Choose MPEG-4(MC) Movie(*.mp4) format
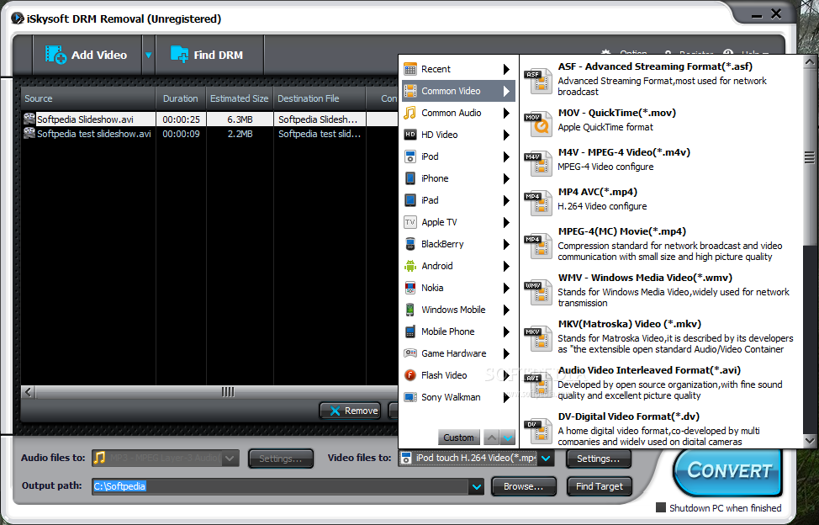 pos(661,244)
